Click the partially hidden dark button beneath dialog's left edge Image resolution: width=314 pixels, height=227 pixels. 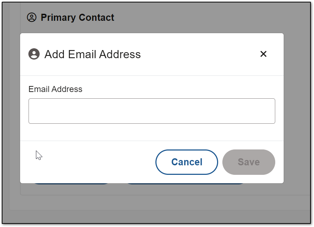point(72,184)
